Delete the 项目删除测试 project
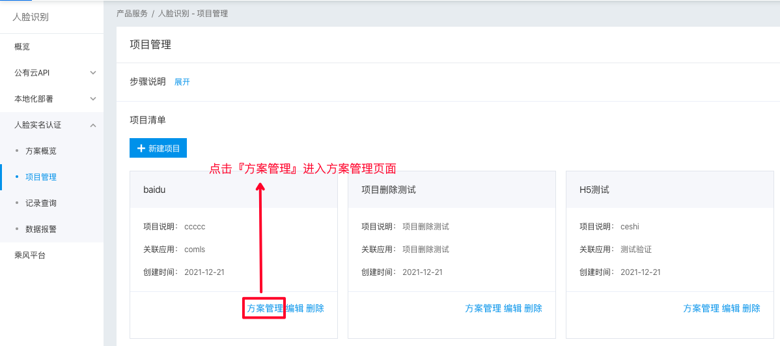Screen dimensions: 780x346 pos(533,308)
